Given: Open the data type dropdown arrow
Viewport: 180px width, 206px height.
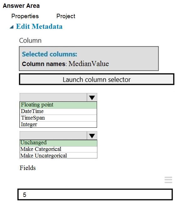Looking at the screenshot, I should (x=92, y=97).
